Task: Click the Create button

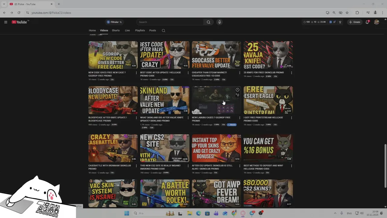Action: [354, 22]
